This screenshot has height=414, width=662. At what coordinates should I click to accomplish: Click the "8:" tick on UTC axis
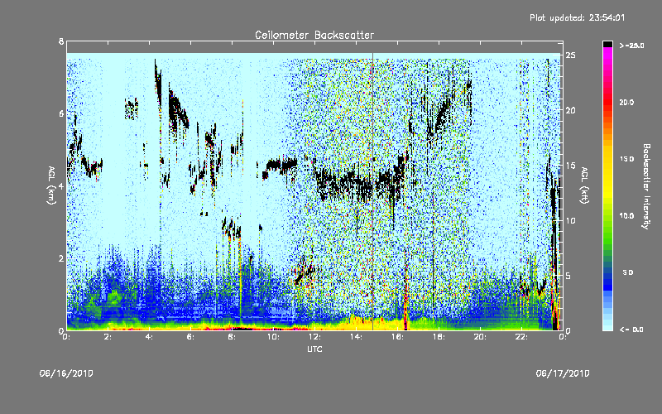[x=232, y=337]
